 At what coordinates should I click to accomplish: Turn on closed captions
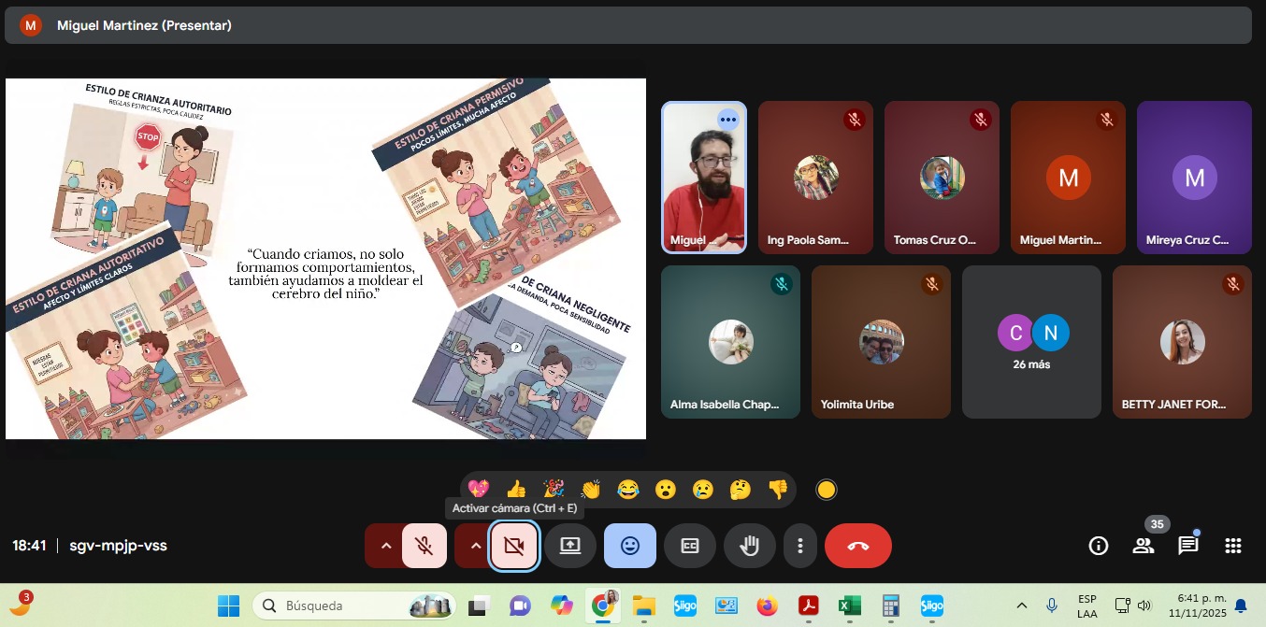point(690,546)
